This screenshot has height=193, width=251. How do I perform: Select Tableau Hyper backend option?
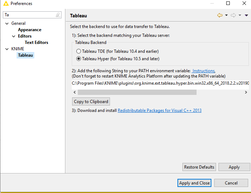tap(79, 59)
